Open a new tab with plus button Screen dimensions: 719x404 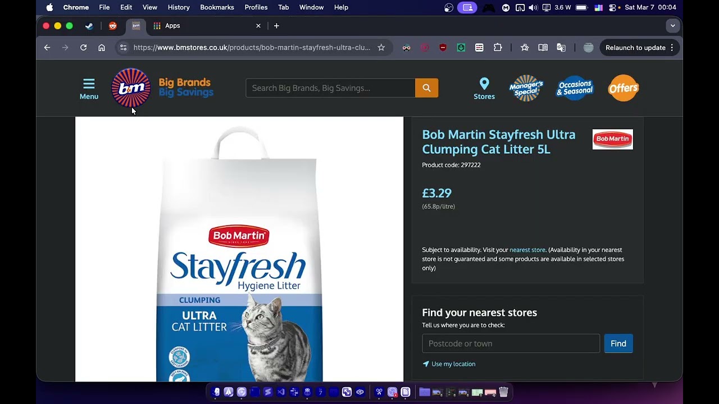276,26
